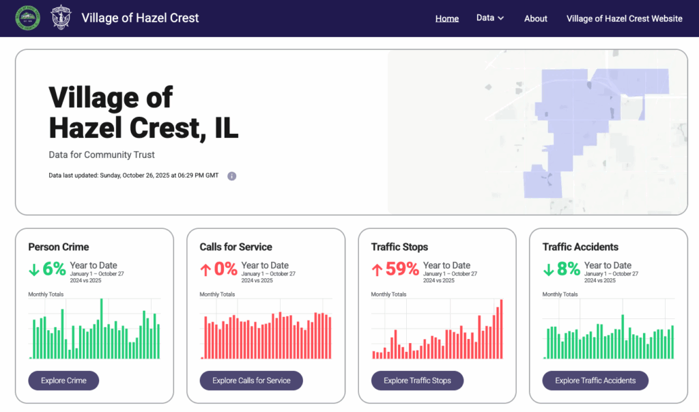Open the Home navigation link
The height and width of the screenshot is (412, 699).
(x=447, y=18)
